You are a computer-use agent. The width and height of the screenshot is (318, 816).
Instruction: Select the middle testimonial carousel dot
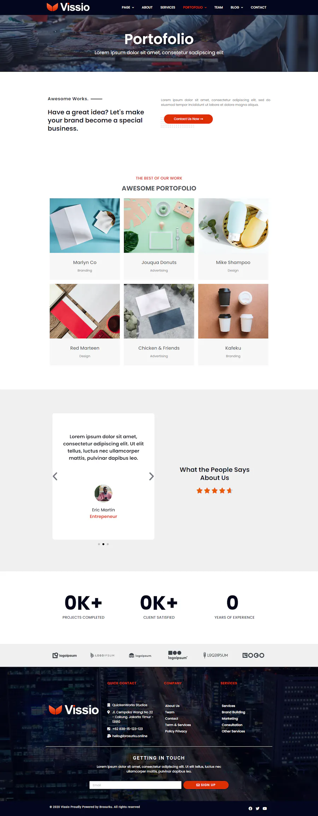pos(103,544)
